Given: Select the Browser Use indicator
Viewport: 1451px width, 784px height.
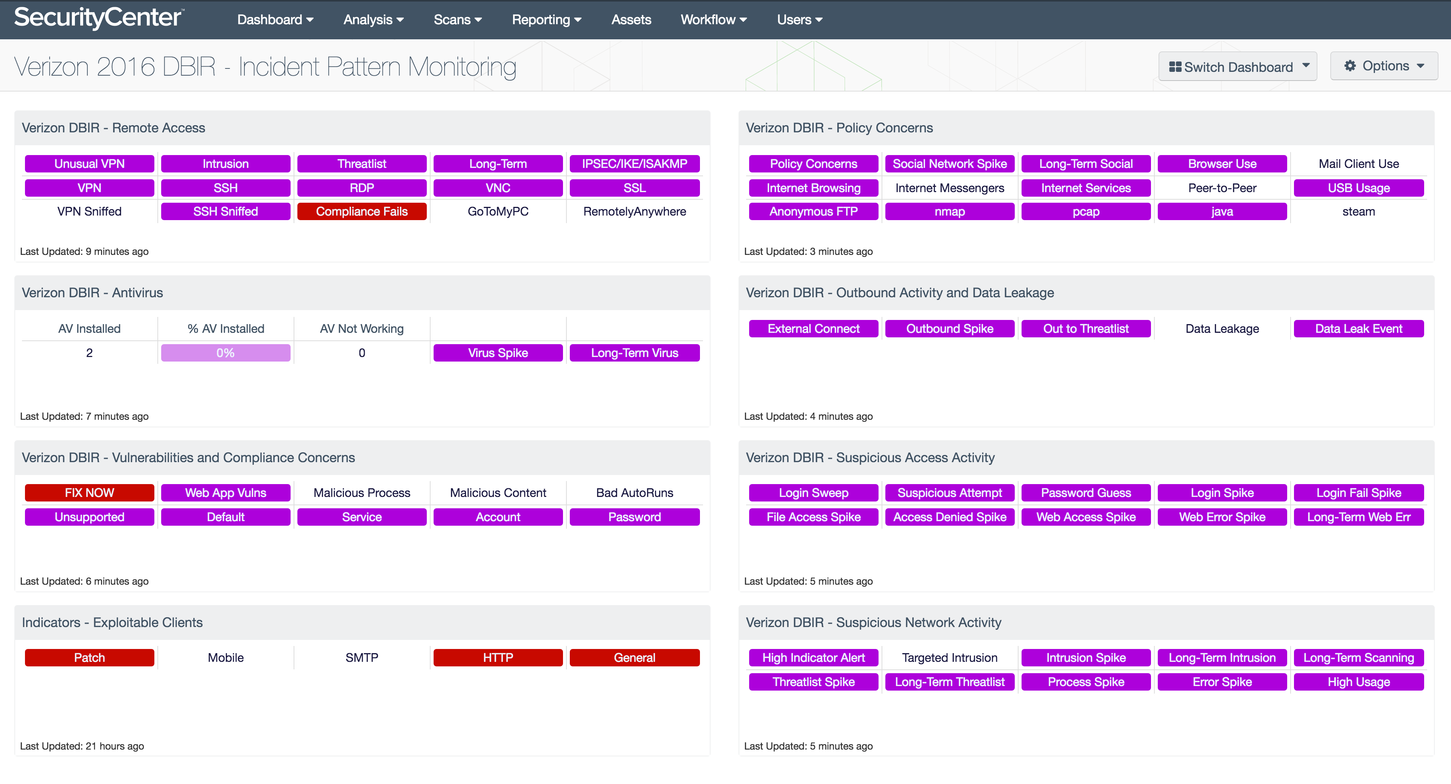Looking at the screenshot, I should pos(1223,164).
